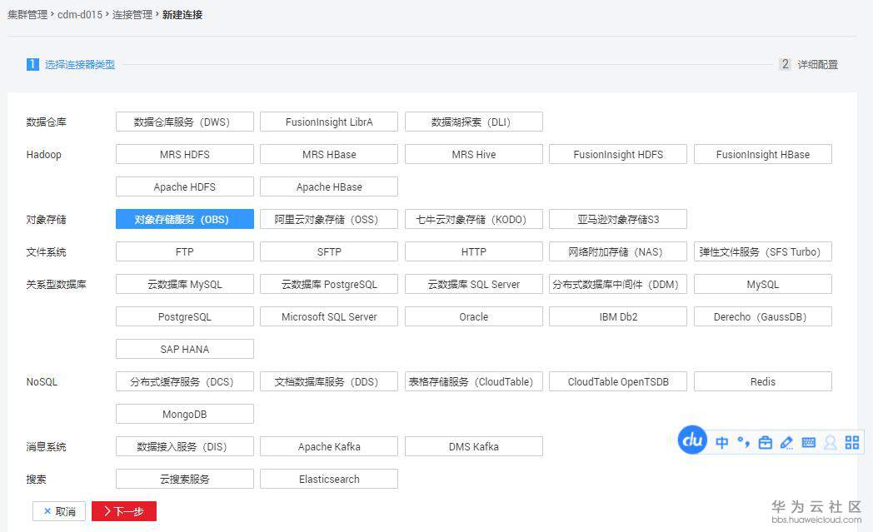This screenshot has width=873, height=532.
Task: Select 七牛云对象存储 (KODO) connector
Action: 474,219
